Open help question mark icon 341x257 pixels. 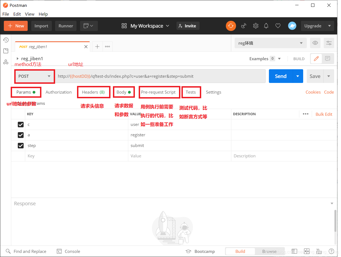331,251
